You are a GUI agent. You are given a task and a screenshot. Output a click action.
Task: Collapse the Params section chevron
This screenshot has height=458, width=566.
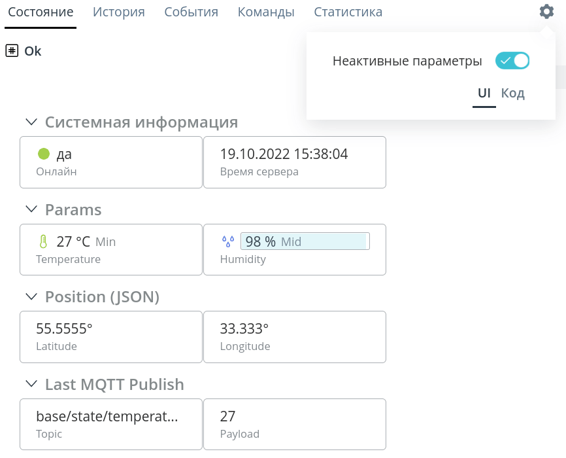[x=32, y=209]
